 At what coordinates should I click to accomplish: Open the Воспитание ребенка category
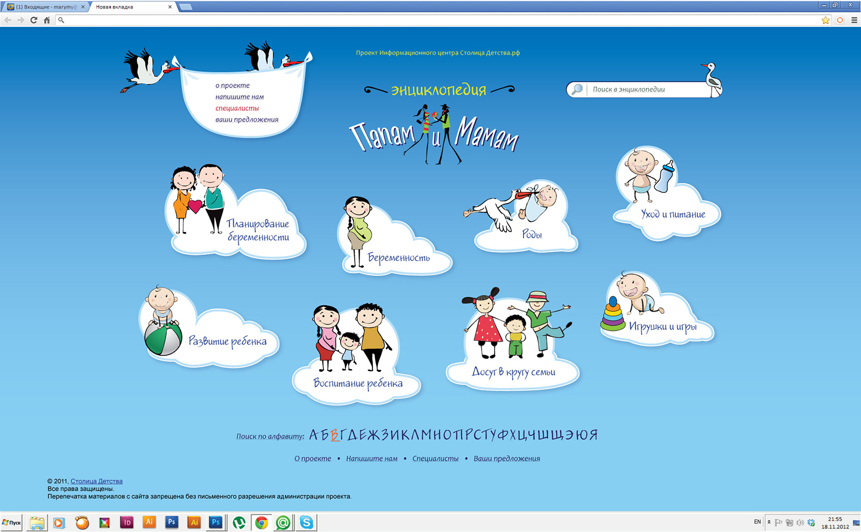coord(357,353)
